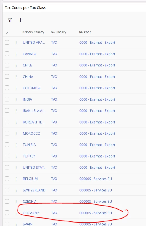This screenshot has height=226, width=146.
Task: Click the Tax Code column header
Action: tap(85, 32)
